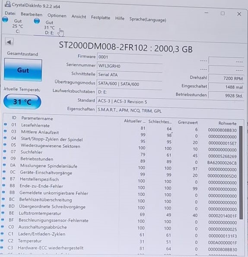
Task: Click raw value 0000000131F3
Action: pyautogui.click(x=223, y=236)
